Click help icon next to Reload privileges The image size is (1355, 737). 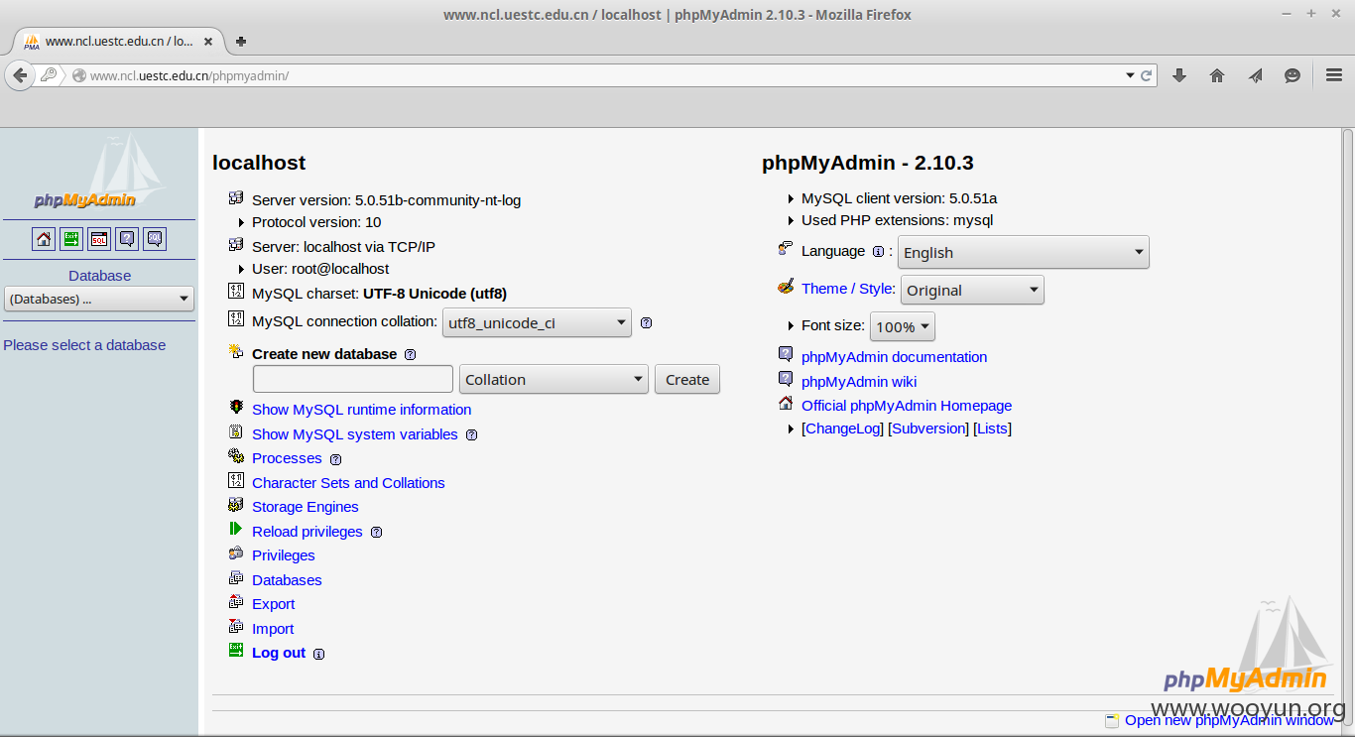coord(376,532)
